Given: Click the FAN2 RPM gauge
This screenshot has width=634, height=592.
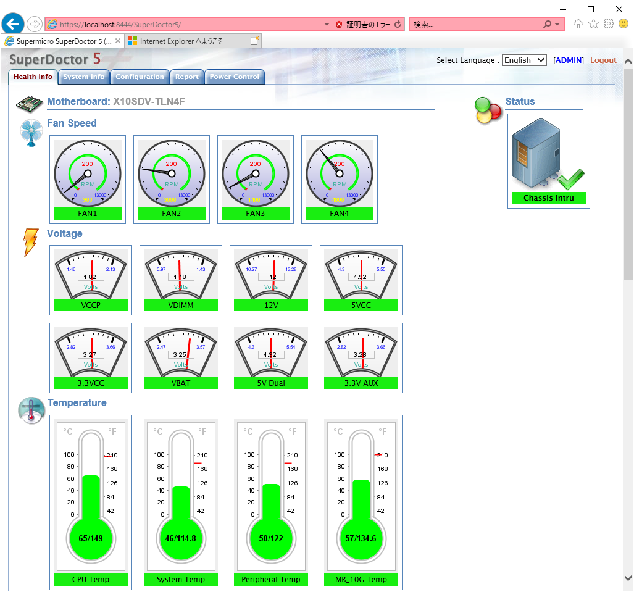Looking at the screenshot, I should click(172, 173).
